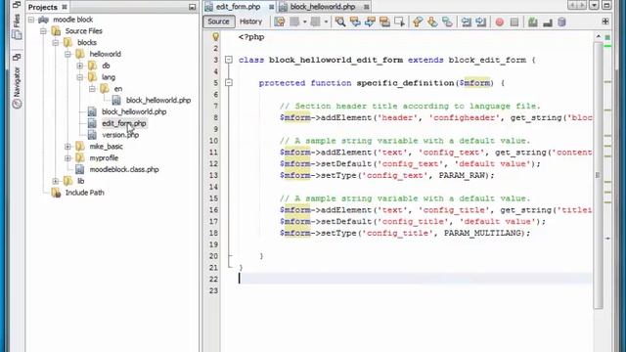The width and height of the screenshot is (626, 352).
Task: Select block_helloworld.php in helloworld folder
Action: coord(134,112)
